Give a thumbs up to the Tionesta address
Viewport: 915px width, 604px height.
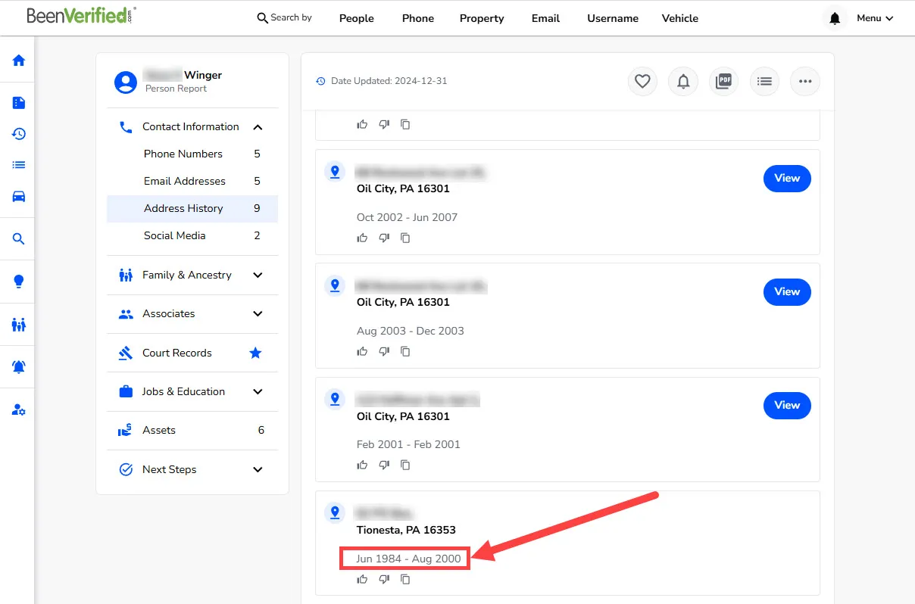tap(362, 578)
